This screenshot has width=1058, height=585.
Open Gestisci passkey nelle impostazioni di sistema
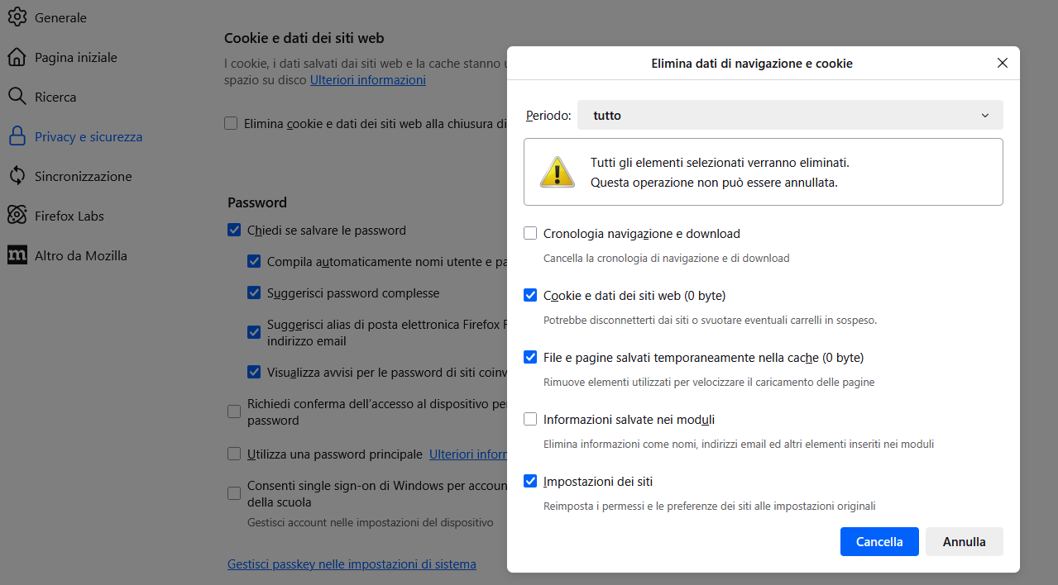click(x=352, y=564)
